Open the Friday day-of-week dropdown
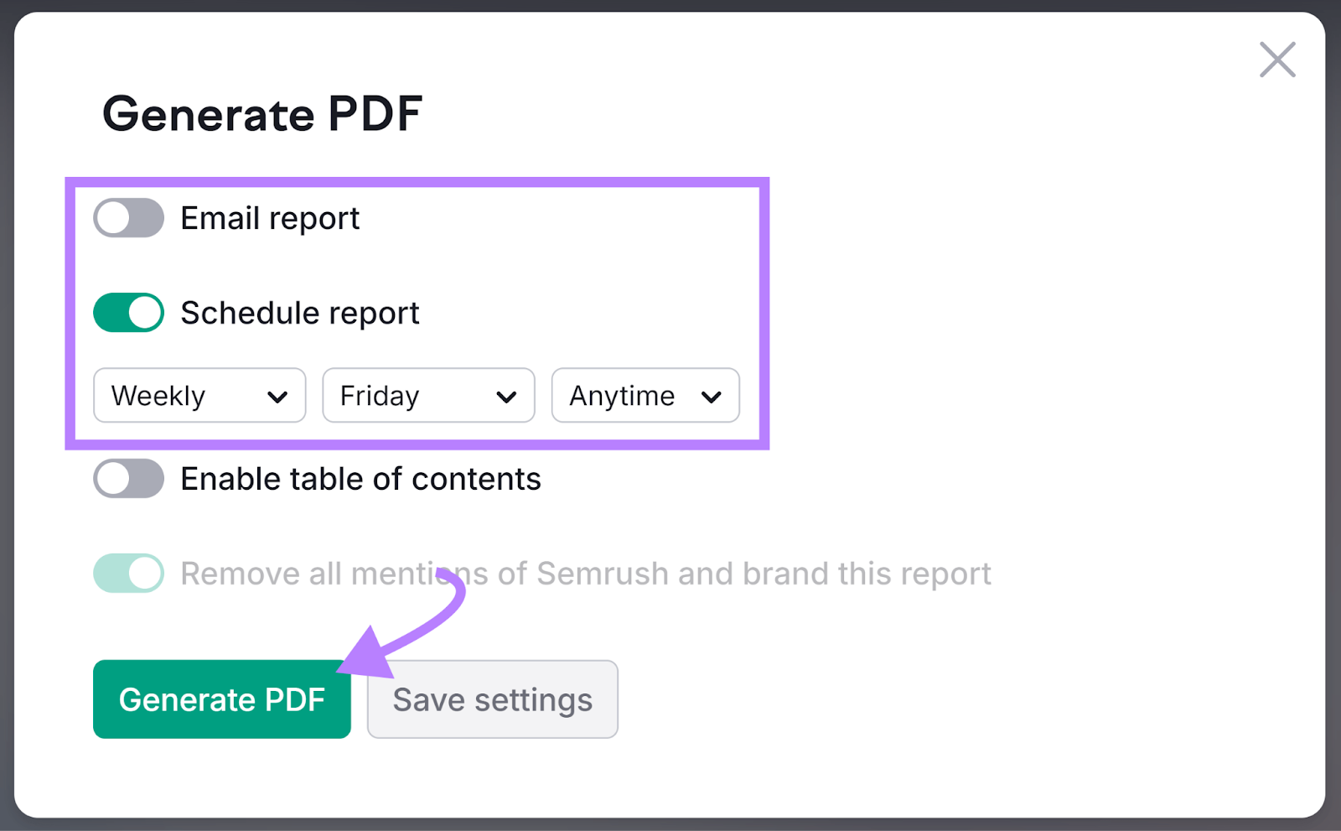The height and width of the screenshot is (831, 1341). click(x=427, y=396)
